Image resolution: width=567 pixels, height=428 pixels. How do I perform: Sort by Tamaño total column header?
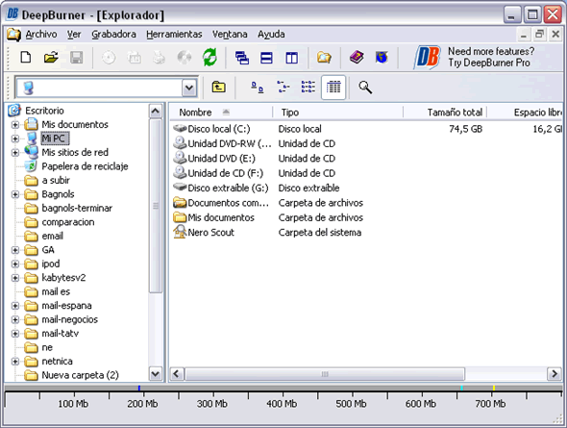point(445,113)
